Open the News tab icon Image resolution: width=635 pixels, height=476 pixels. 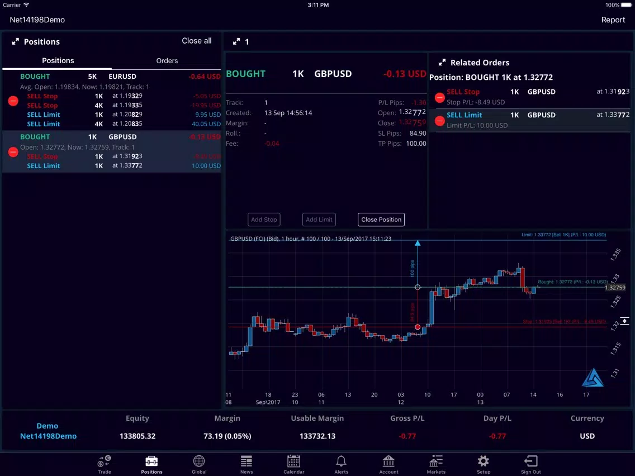[246, 460]
